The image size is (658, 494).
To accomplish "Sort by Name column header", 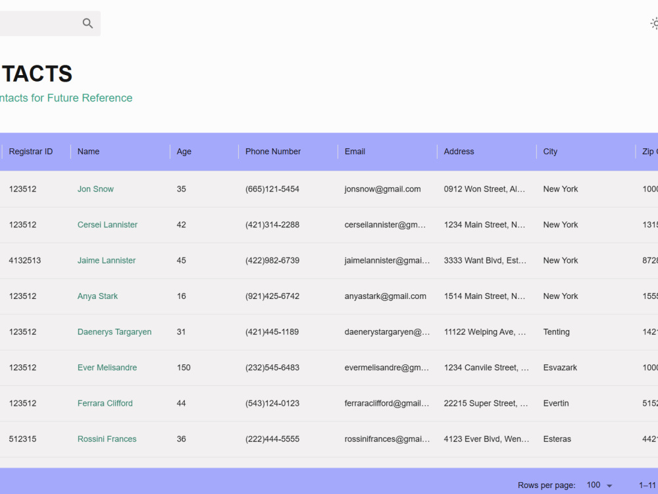I will (89, 151).
